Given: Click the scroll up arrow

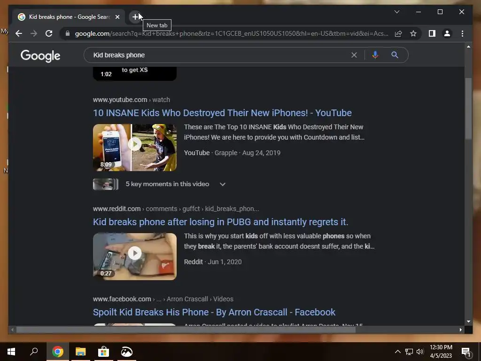Looking at the screenshot, I should 468,47.
